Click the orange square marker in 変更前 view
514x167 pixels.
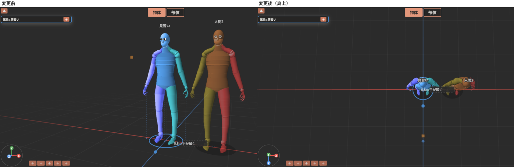(x=132, y=57)
